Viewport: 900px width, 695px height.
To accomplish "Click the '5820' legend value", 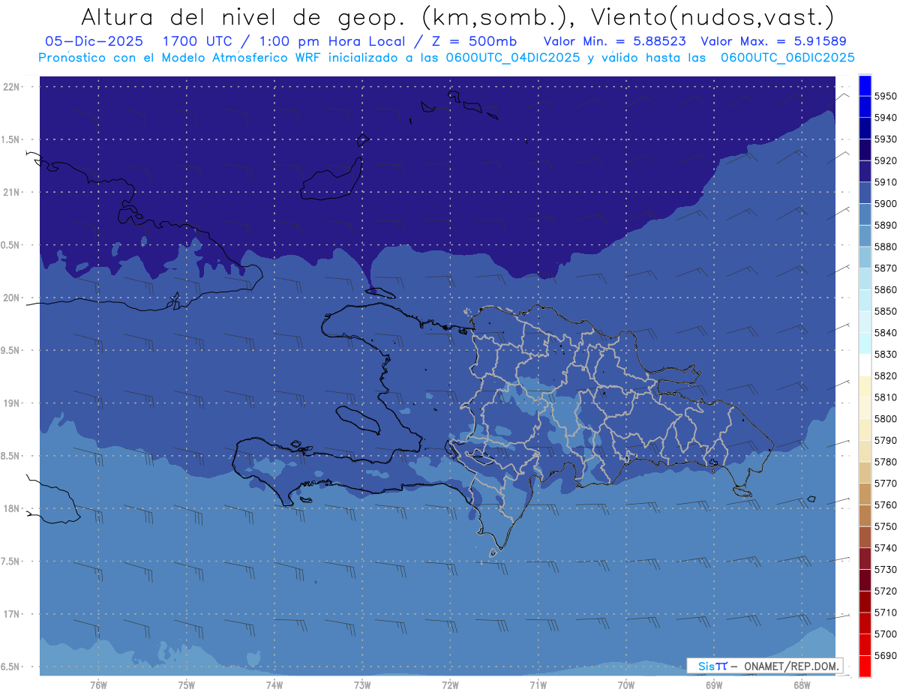I will click(886, 376).
